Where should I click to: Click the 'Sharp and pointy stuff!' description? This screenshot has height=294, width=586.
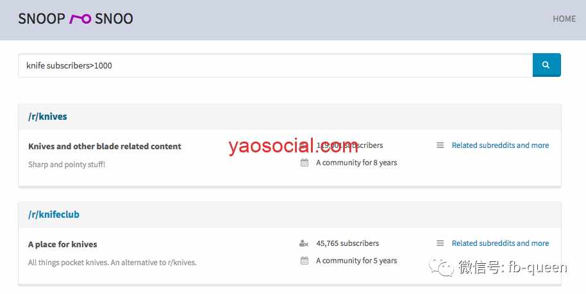tap(67, 165)
